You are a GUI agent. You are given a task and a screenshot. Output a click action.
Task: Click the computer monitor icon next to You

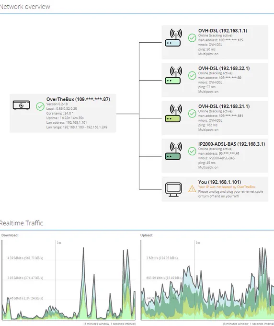coord(173,189)
